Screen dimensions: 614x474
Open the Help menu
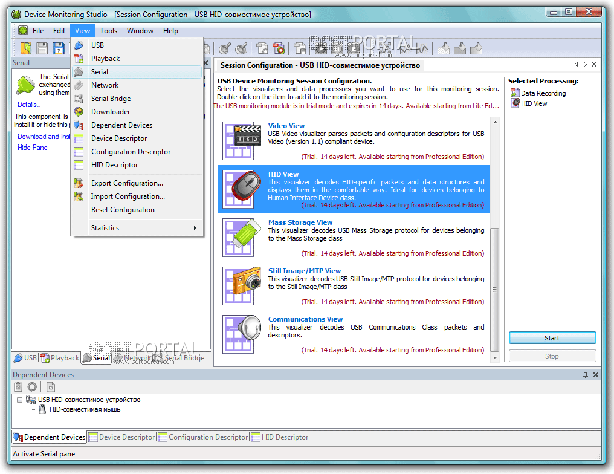170,31
